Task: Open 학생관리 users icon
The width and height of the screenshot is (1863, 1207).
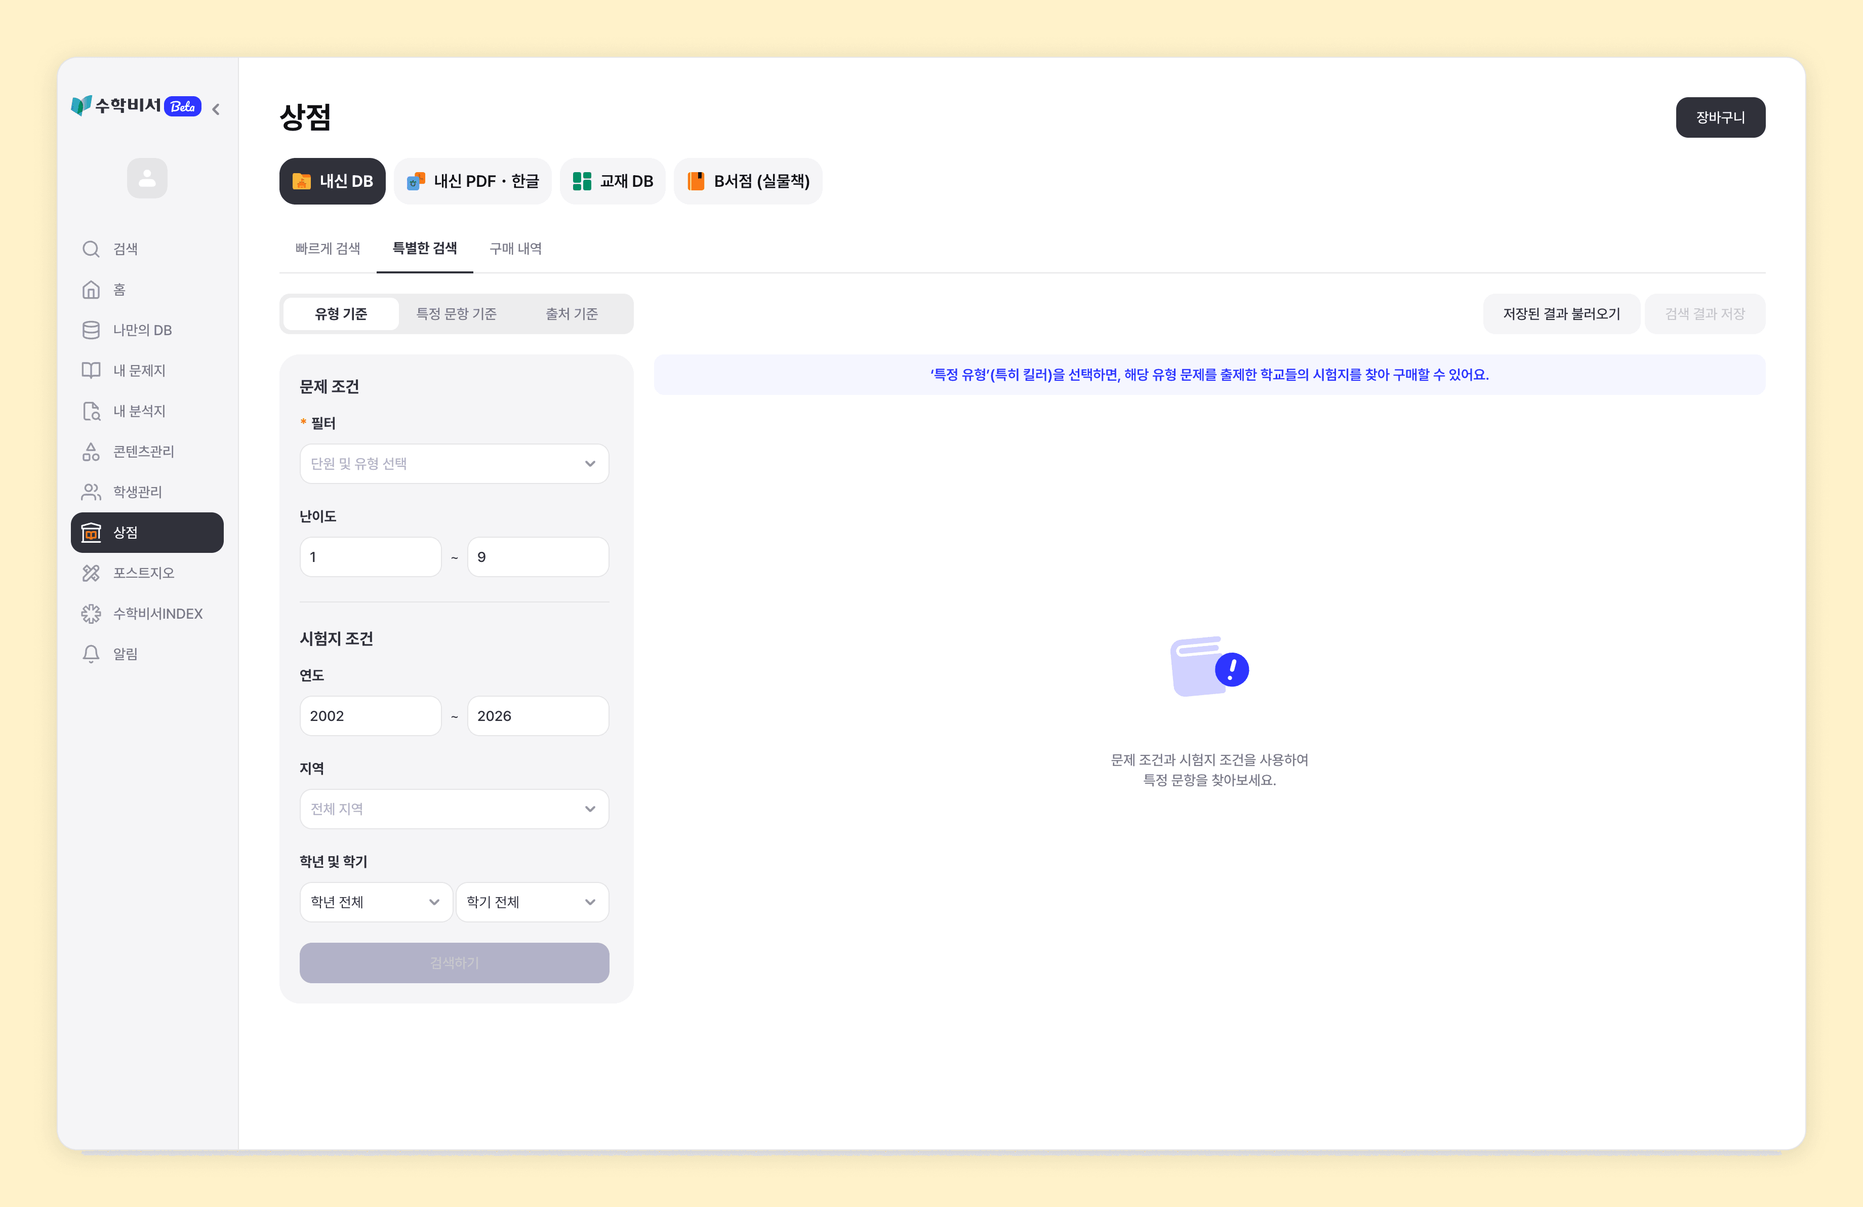Action: click(x=91, y=492)
